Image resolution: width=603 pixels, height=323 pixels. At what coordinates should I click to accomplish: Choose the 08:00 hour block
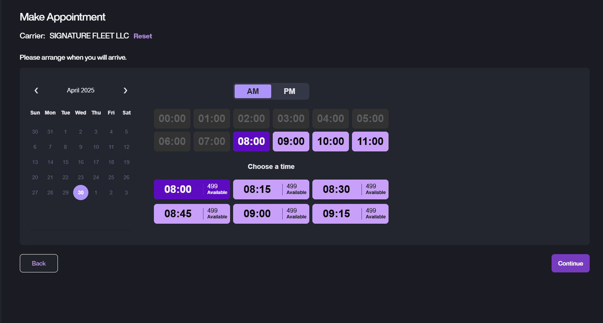251,142
